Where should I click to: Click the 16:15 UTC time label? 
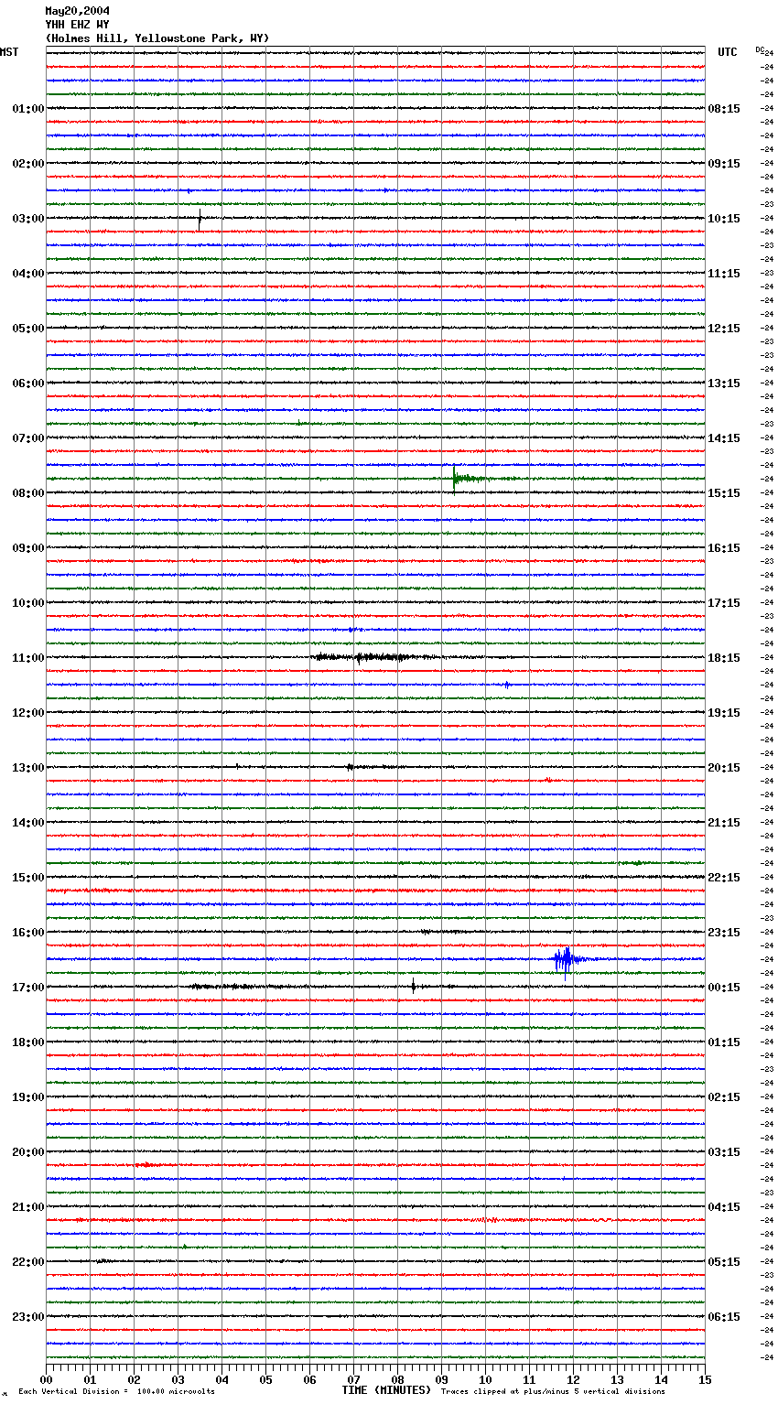pos(724,548)
